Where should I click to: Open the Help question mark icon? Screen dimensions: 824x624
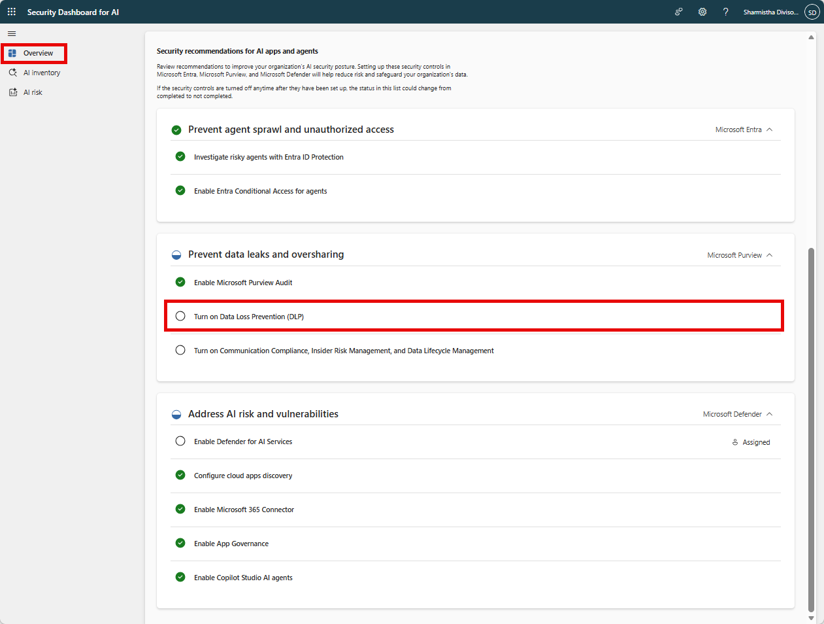pyautogui.click(x=725, y=12)
